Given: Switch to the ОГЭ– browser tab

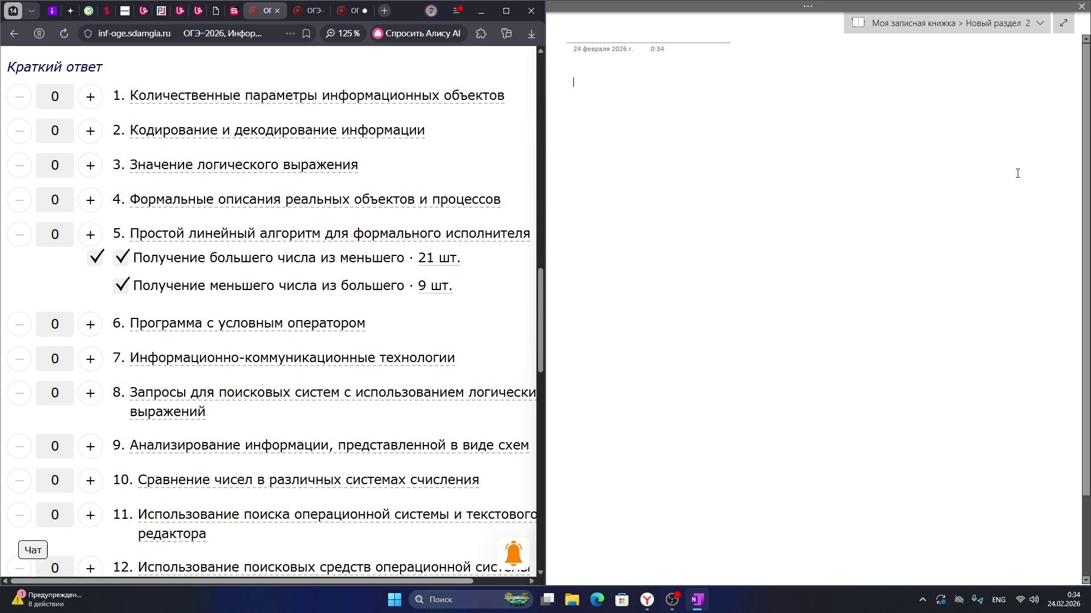Looking at the screenshot, I should click(309, 10).
